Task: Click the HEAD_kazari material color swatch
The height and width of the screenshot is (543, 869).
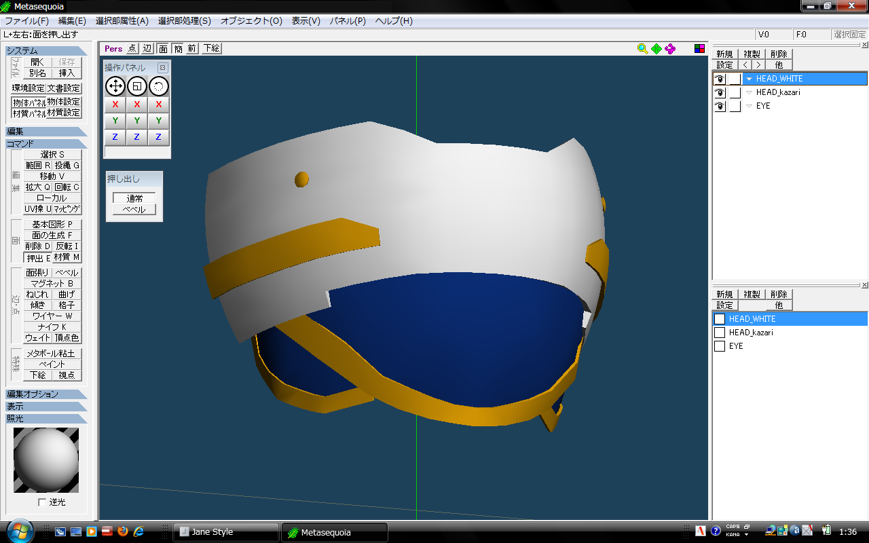Action: [720, 333]
